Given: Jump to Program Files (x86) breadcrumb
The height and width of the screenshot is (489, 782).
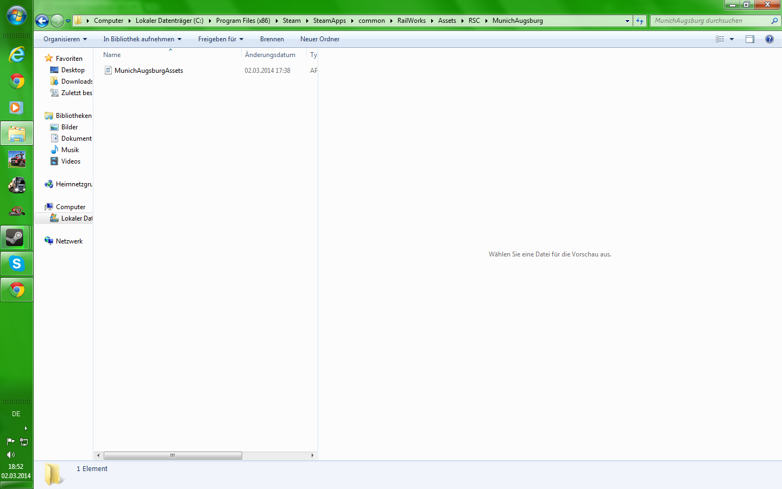Looking at the screenshot, I should [x=243, y=21].
